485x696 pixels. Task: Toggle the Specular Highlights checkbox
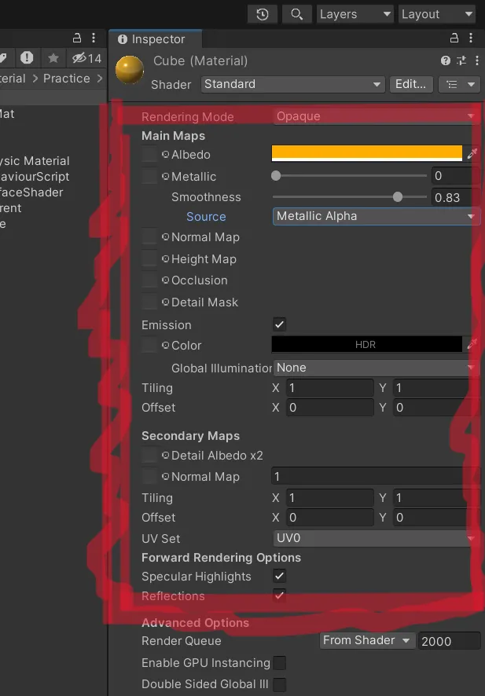click(x=279, y=576)
